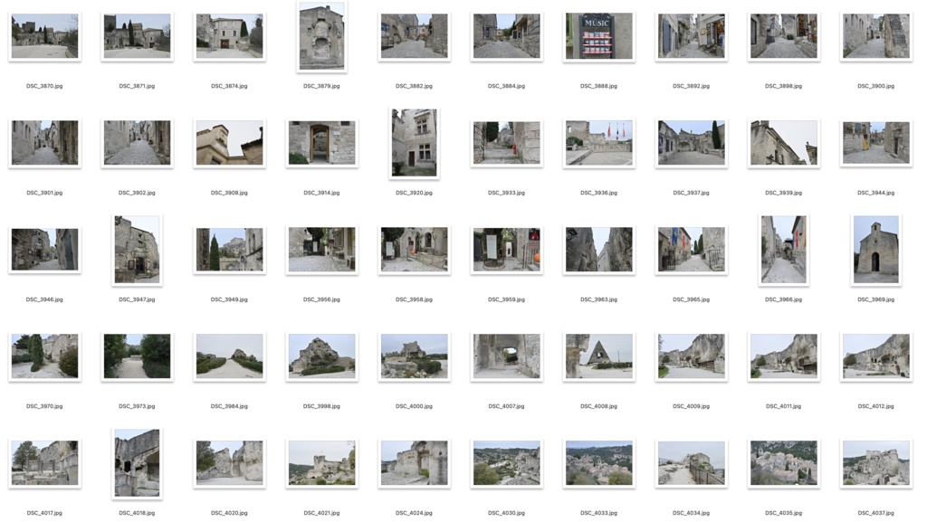Select the stone arch photo DSC_4007.jpg
Viewport: 927px width, 522px height.
pos(507,356)
